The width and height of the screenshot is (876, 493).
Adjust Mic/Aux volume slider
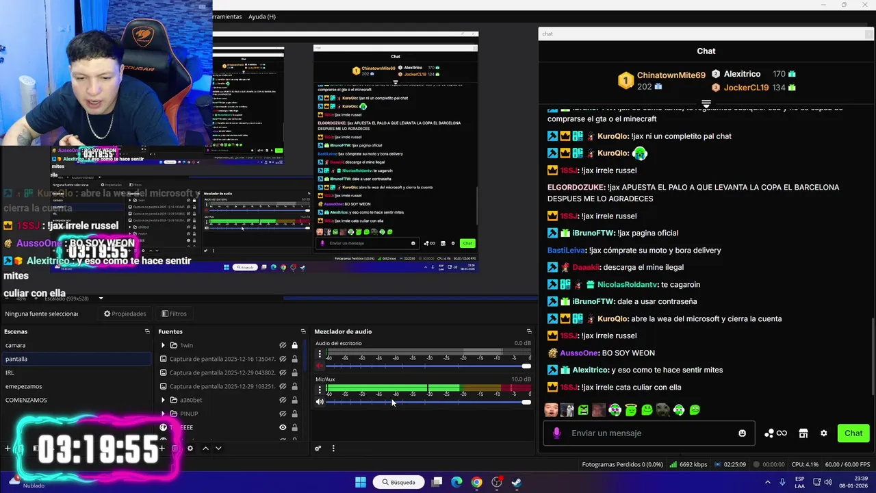[x=428, y=402]
